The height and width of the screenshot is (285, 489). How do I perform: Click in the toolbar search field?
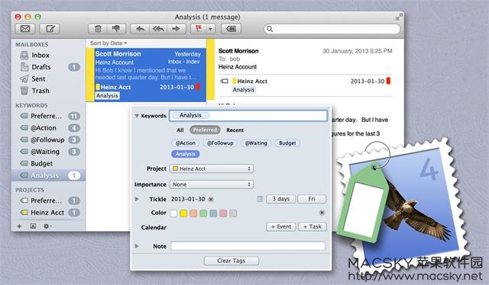pyautogui.click(x=332, y=29)
